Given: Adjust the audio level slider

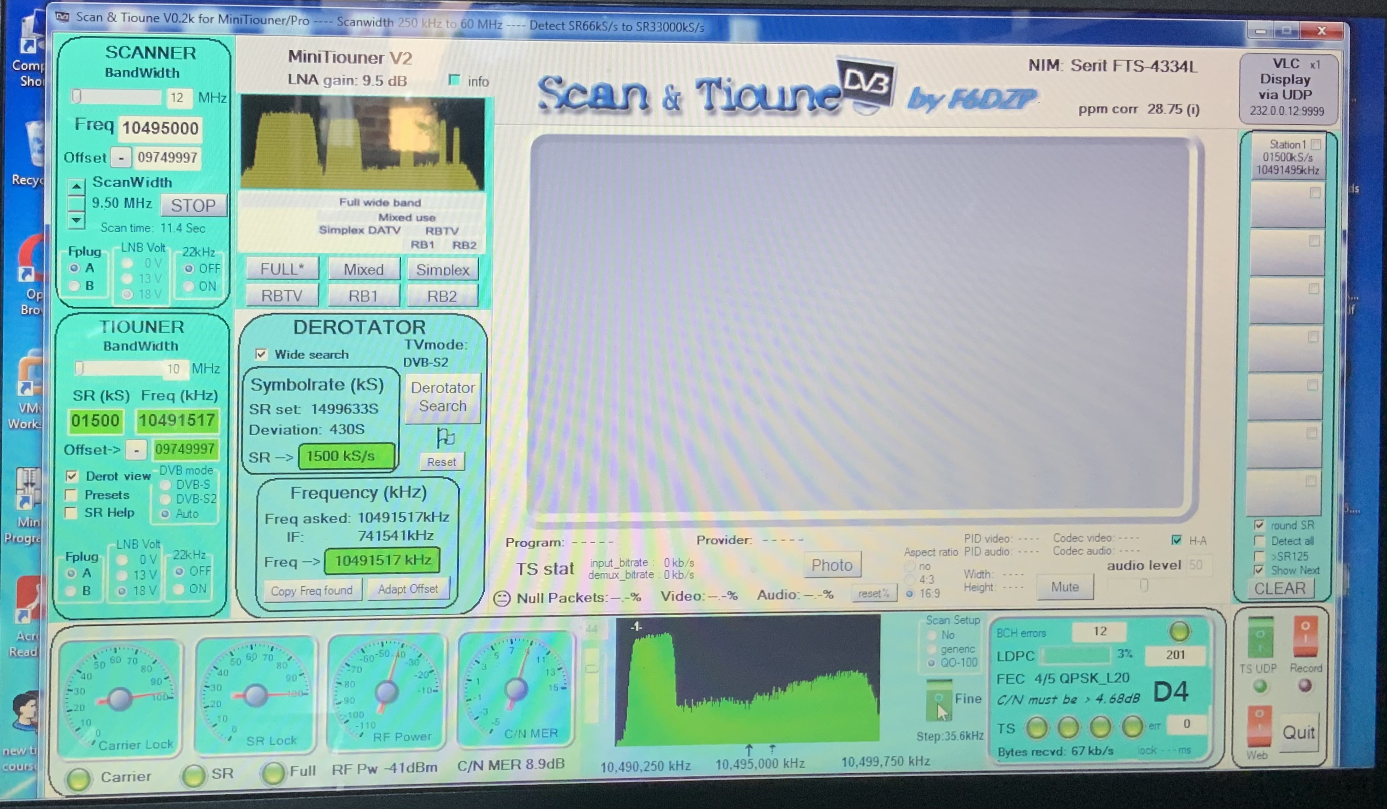Looking at the screenshot, I should click(x=1143, y=586).
